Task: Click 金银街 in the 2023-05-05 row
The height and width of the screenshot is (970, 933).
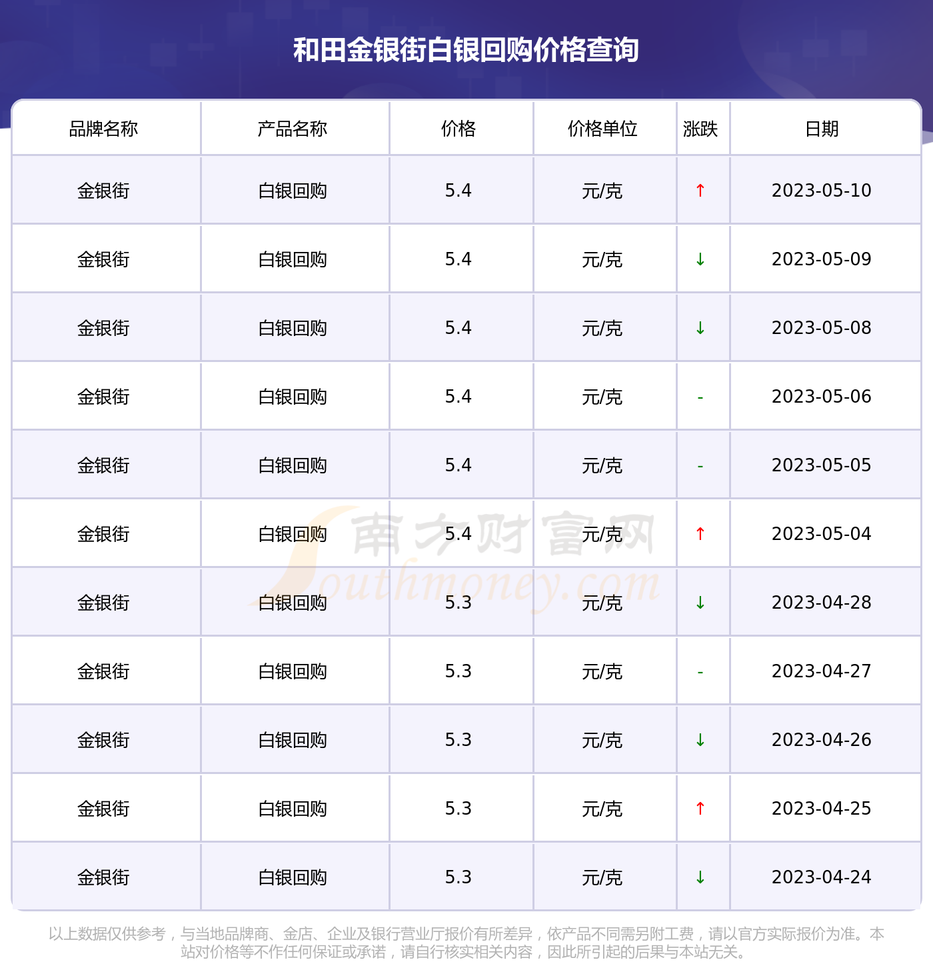Action: [103, 466]
